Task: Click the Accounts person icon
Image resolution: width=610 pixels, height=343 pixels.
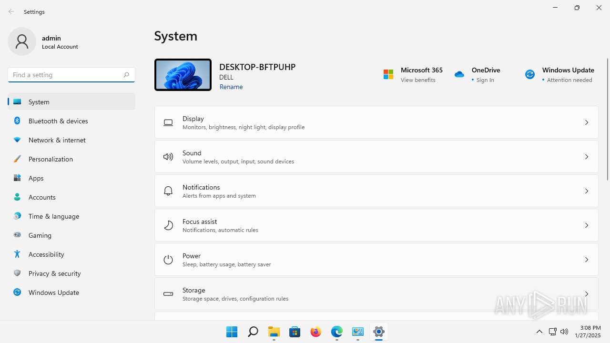Action: (17, 197)
